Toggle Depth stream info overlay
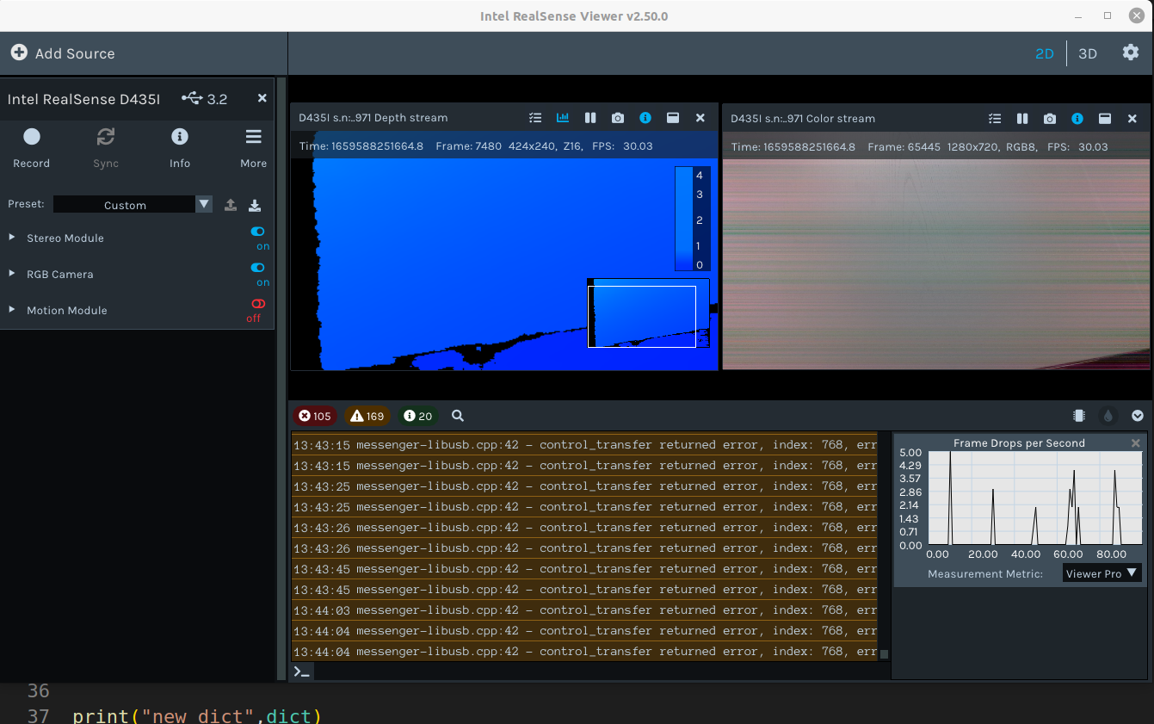The height and width of the screenshot is (724, 1154). click(645, 118)
